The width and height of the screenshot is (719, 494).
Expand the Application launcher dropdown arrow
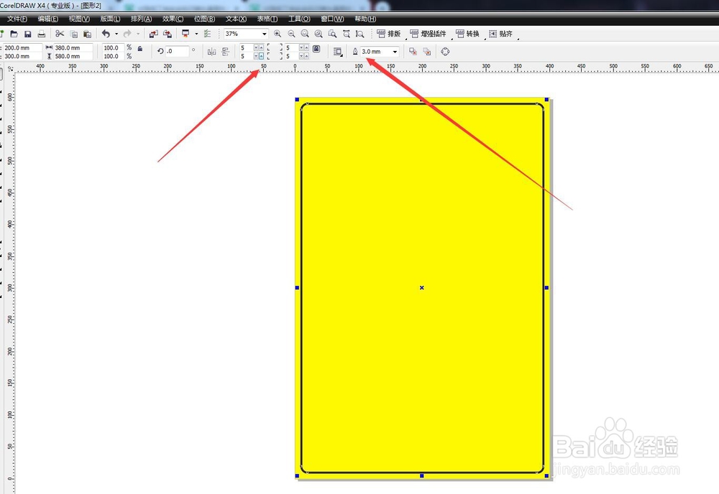click(x=196, y=34)
